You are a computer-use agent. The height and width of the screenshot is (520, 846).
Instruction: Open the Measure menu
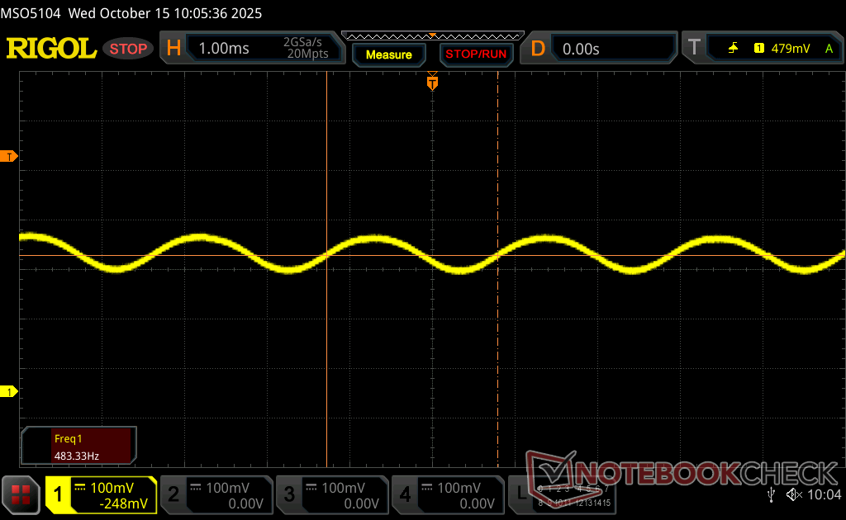click(x=388, y=54)
